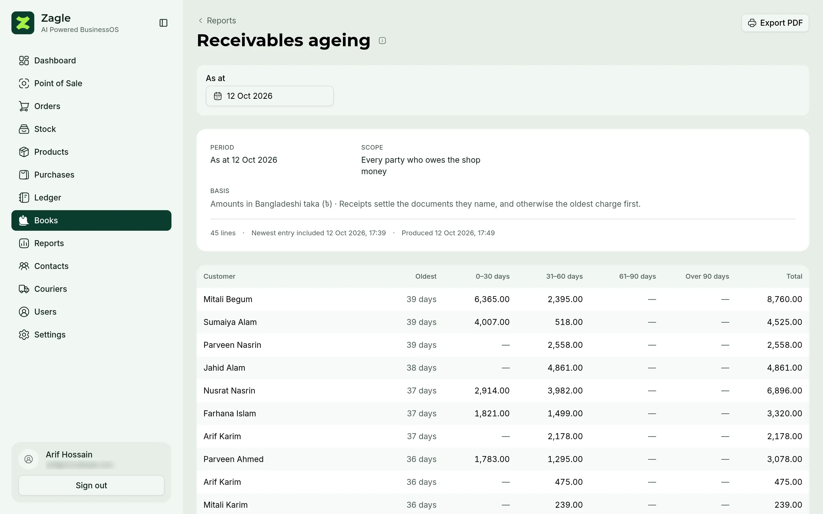Click the Reports chart icon in sidebar

tap(24, 243)
